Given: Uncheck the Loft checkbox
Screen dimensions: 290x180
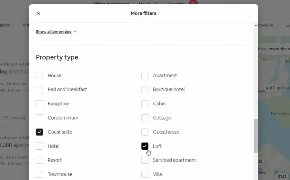Looking at the screenshot, I should [145, 146].
